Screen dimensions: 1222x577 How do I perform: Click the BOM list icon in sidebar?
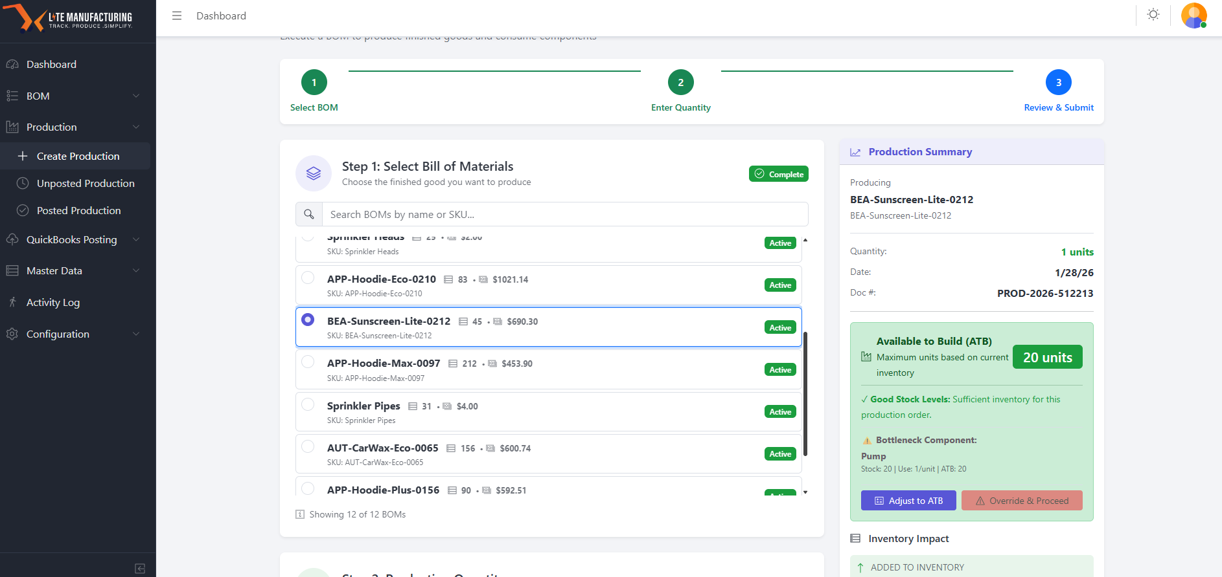(12, 96)
